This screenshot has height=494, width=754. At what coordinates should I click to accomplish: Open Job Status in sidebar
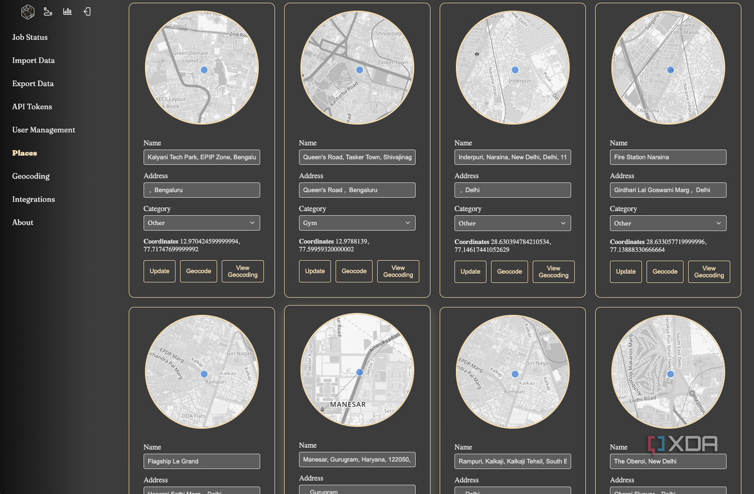30,37
